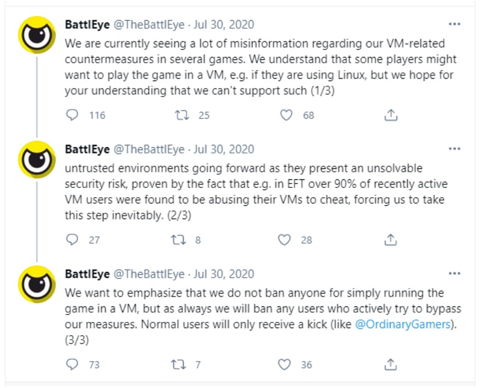Click BattlEye avatar on the second tweet
Screen dimensions: 482x388
pyautogui.click(x=37, y=159)
